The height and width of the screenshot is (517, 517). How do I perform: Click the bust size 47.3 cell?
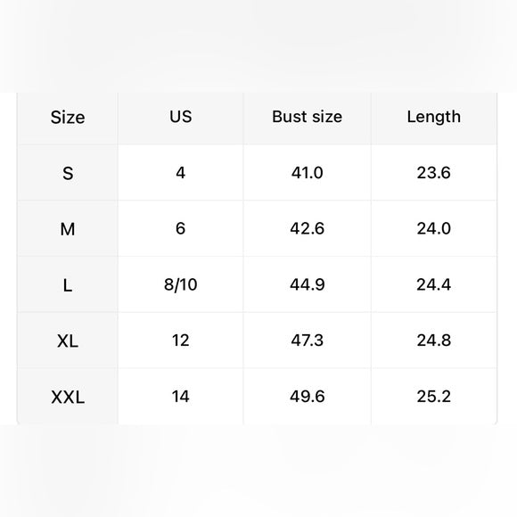307,341
